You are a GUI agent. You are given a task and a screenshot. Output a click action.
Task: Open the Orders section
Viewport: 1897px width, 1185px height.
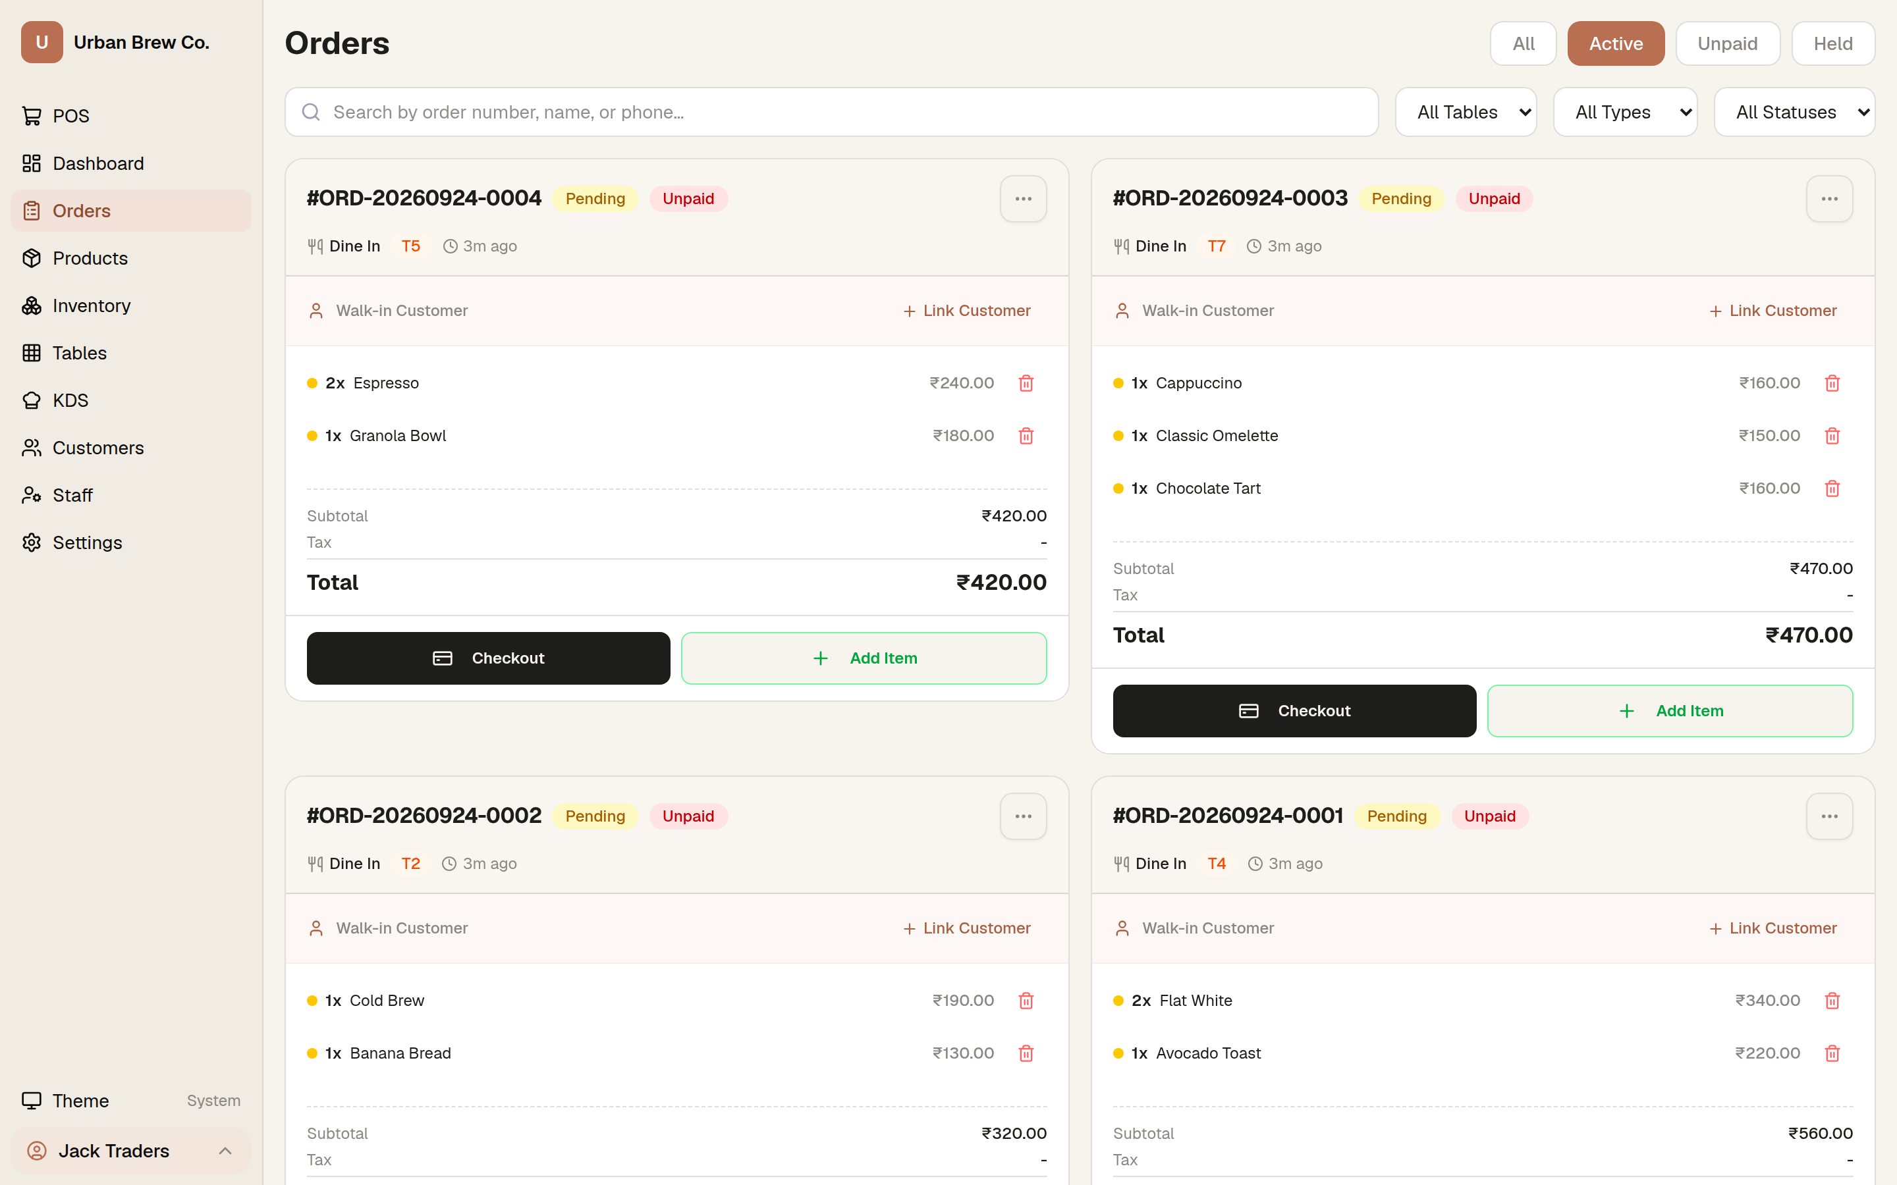pos(131,211)
